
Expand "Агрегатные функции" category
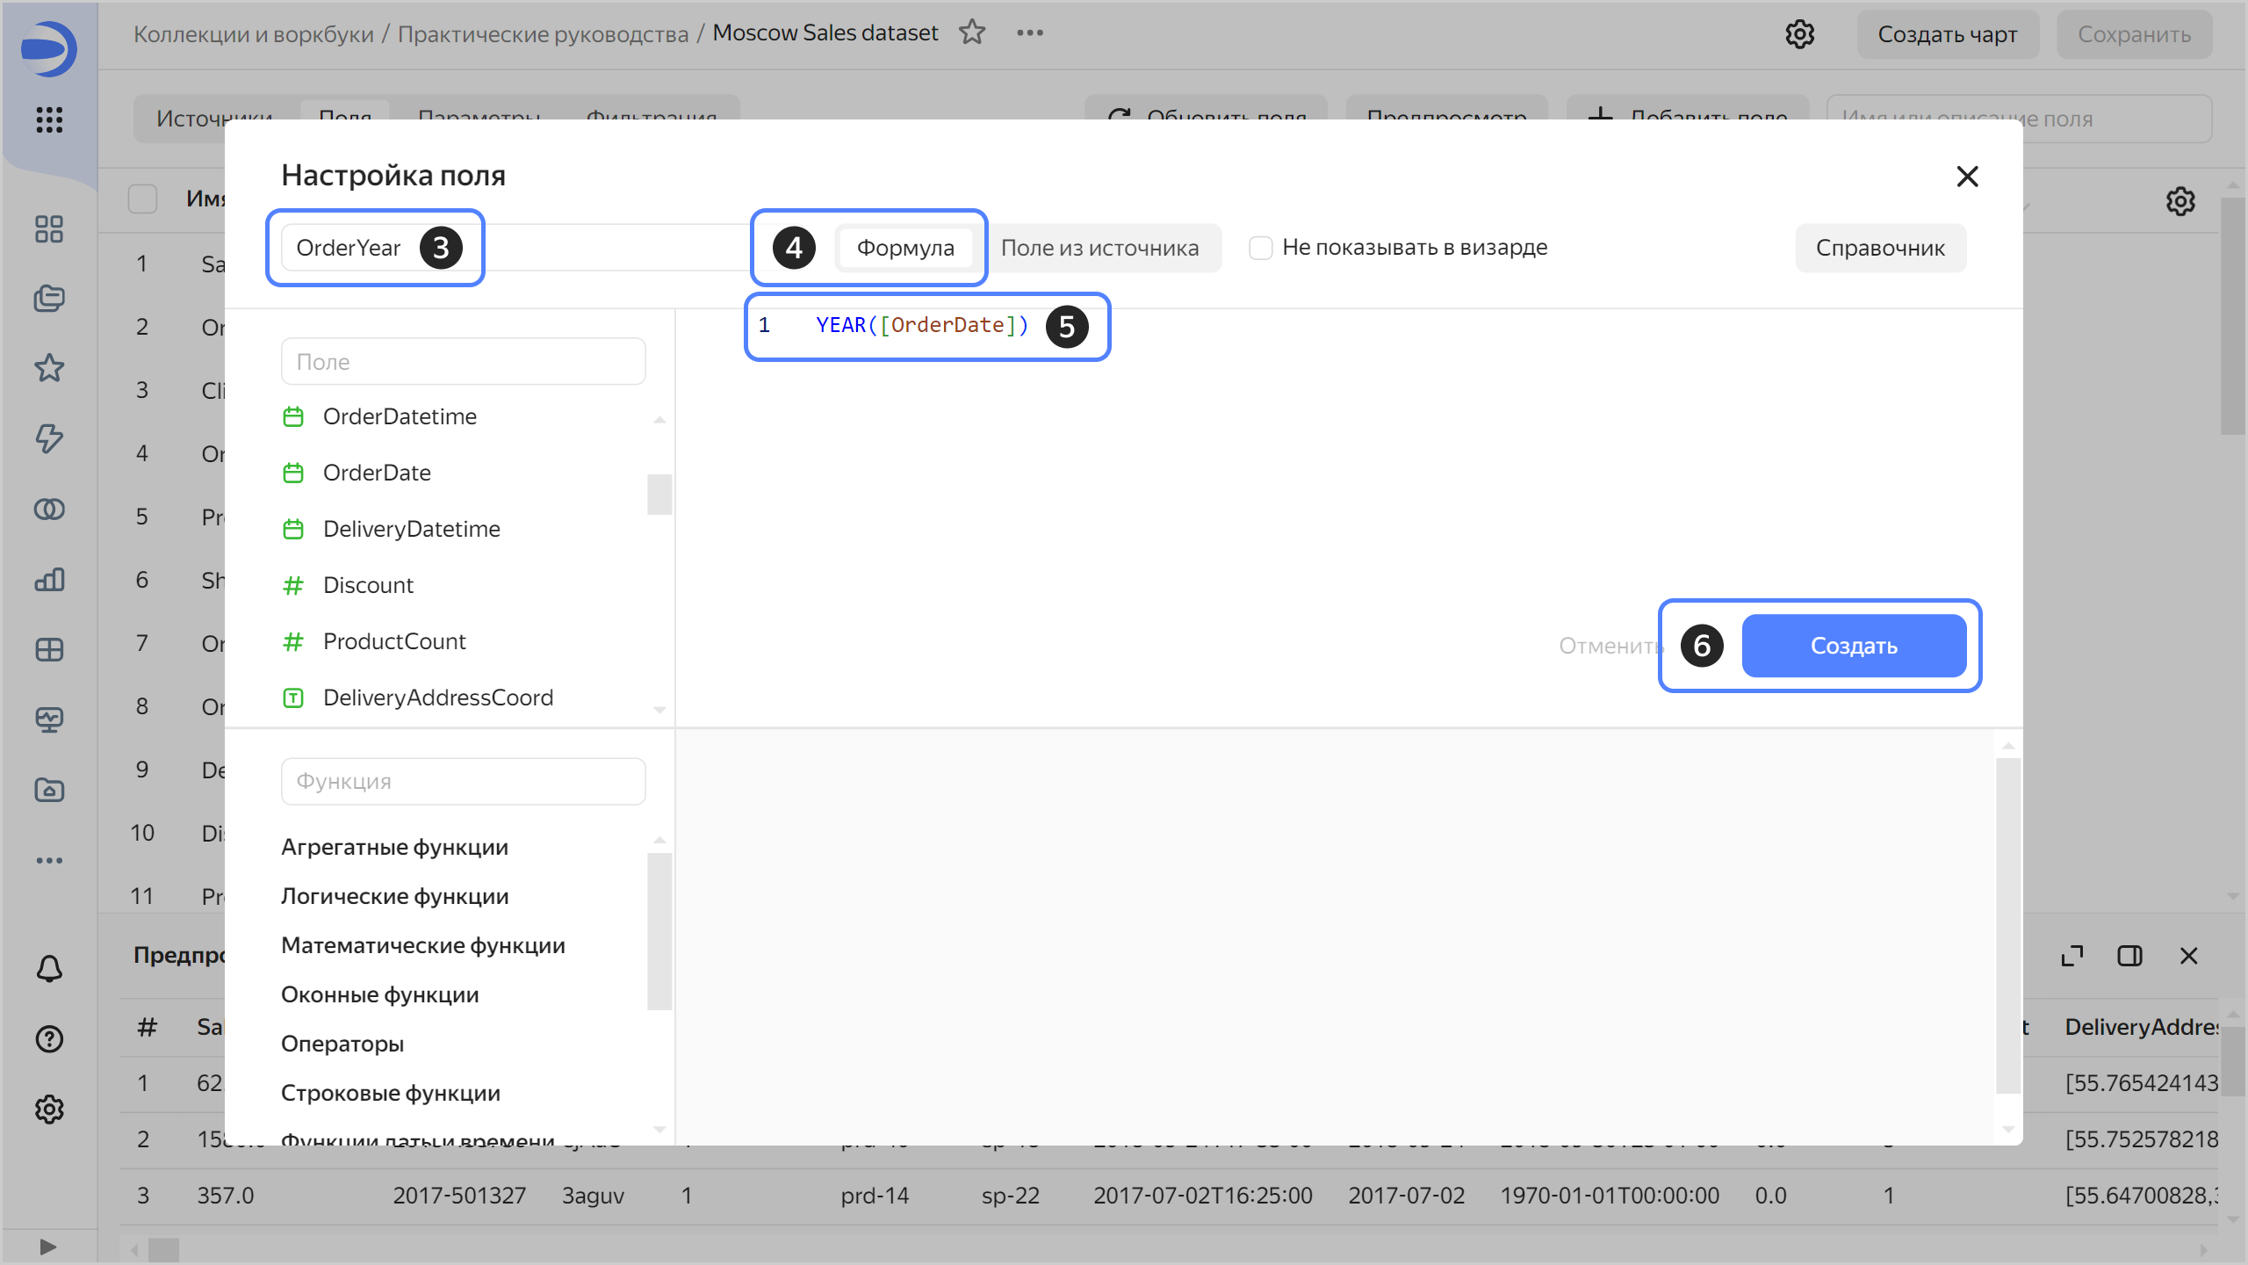394,847
